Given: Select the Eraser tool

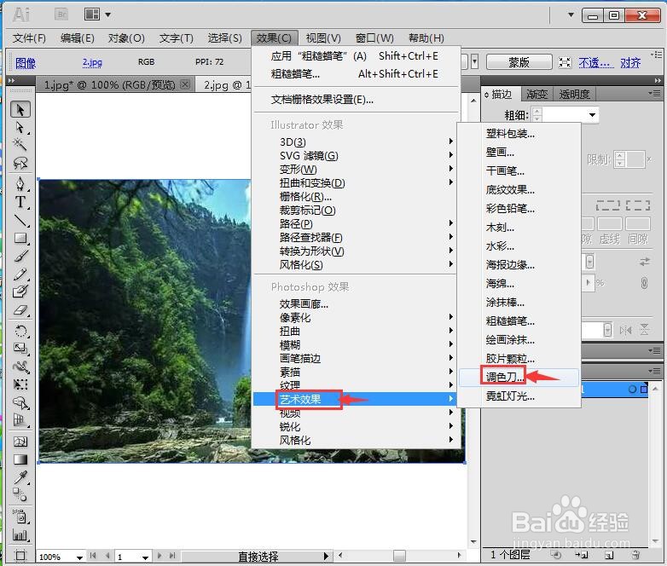Looking at the screenshot, I should pos(20,310).
